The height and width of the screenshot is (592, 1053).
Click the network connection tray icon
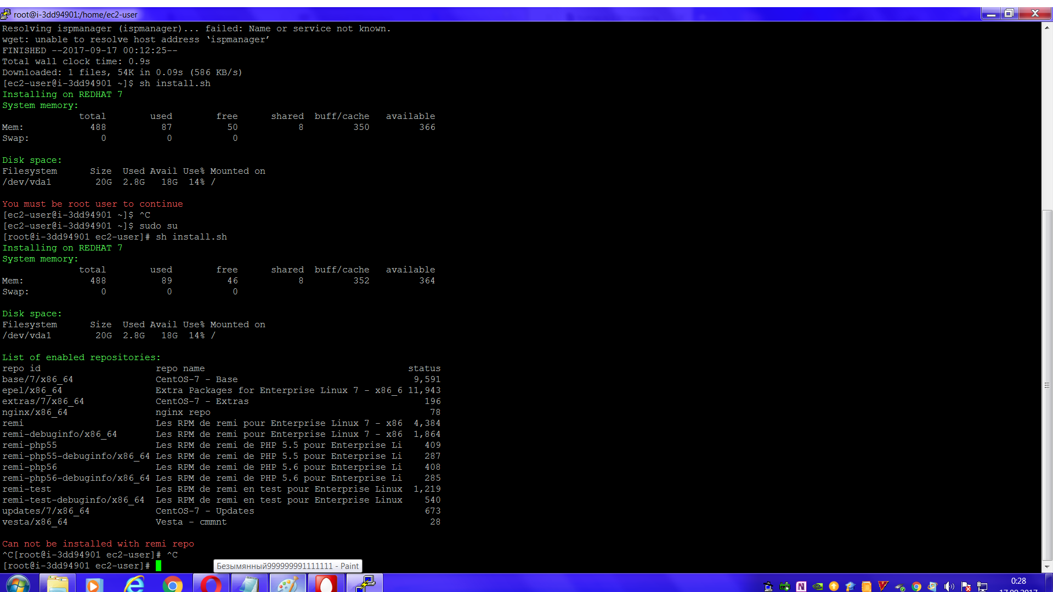[982, 587]
